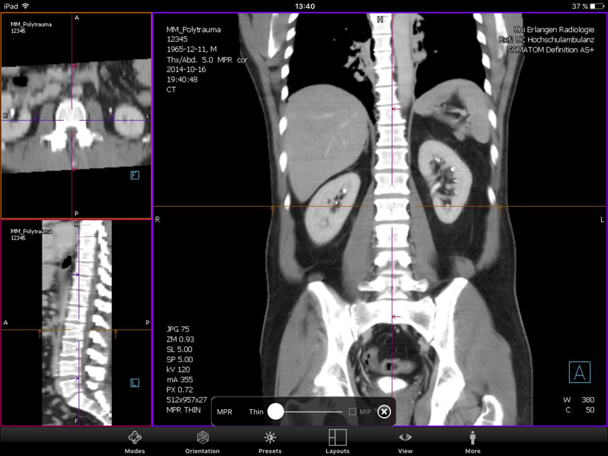Click the 'mA 355' overlay value

click(179, 379)
